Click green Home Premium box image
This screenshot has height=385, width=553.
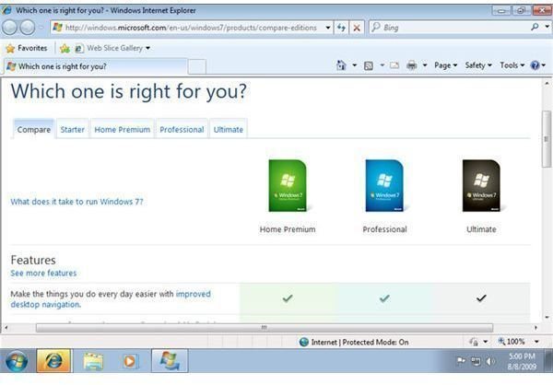[288, 186]
